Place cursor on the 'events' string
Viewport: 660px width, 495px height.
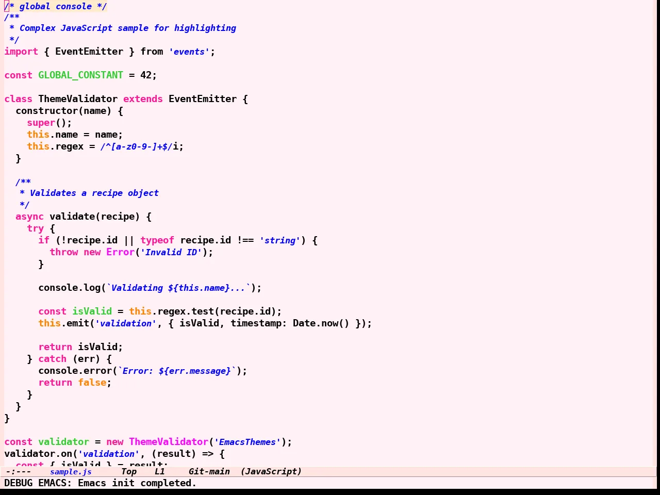pos(189,52)
